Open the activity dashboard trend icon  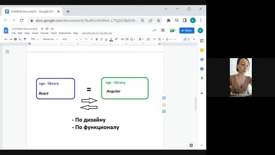pyautogui.click(x=154, y=31)
